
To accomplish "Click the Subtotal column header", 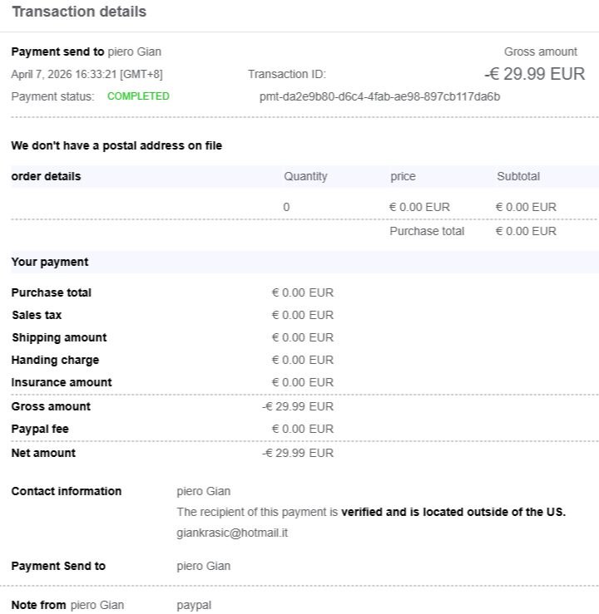I will point(517,176).
